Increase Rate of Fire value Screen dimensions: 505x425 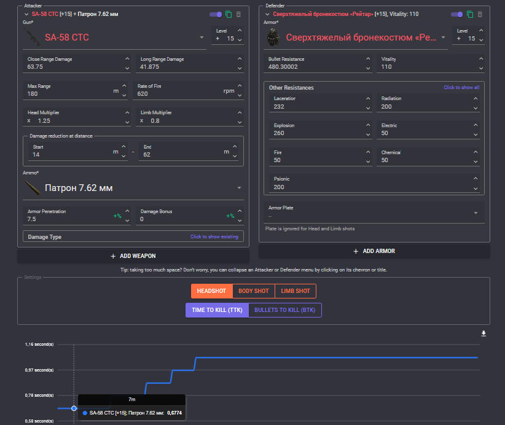[240, 85]
